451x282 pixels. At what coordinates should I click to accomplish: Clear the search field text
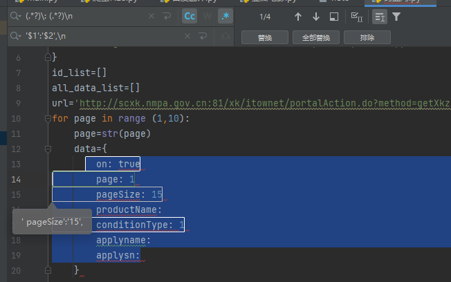[151, 16]
